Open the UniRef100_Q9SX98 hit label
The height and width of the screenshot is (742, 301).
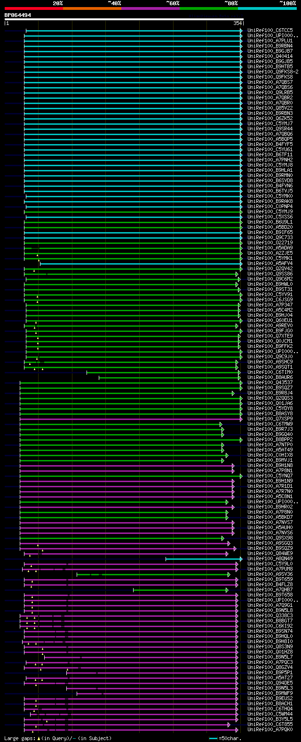[270, 538]
